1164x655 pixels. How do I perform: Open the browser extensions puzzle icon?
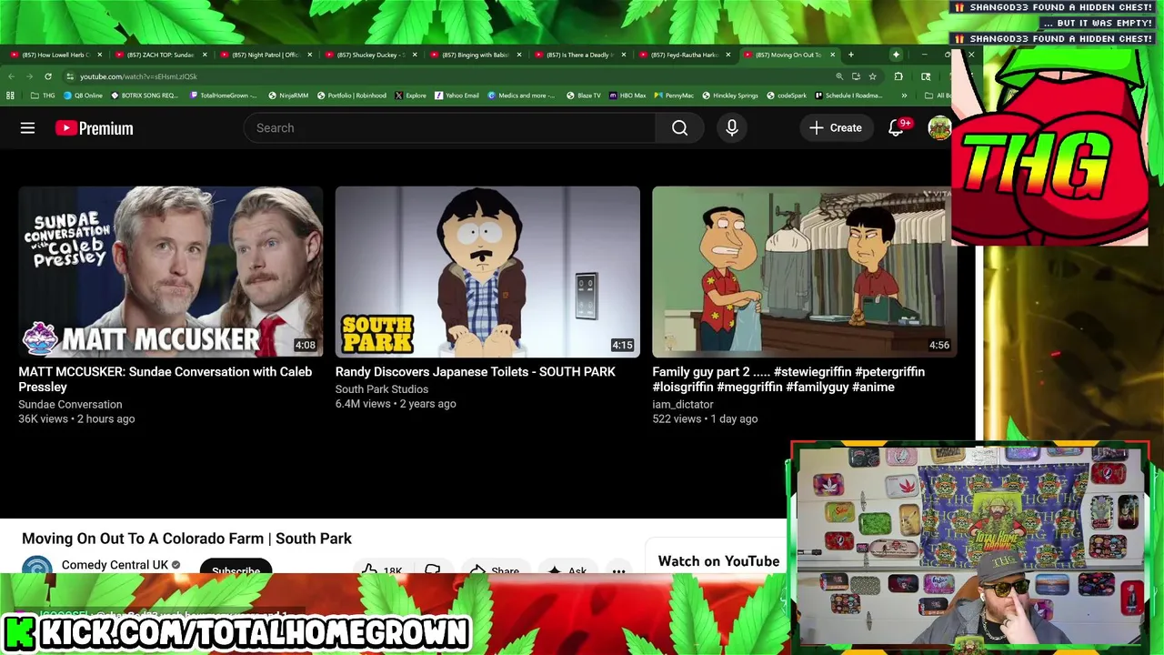tap(898, 76)
